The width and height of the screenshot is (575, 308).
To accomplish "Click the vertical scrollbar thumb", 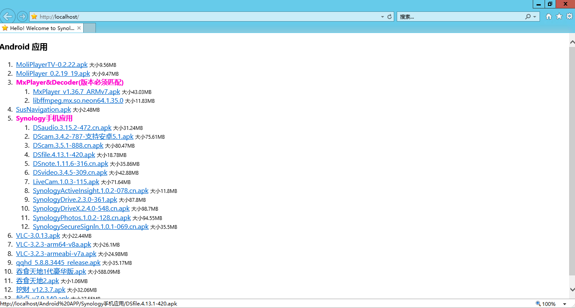I will pyautogui.click(x=572, y=161).
